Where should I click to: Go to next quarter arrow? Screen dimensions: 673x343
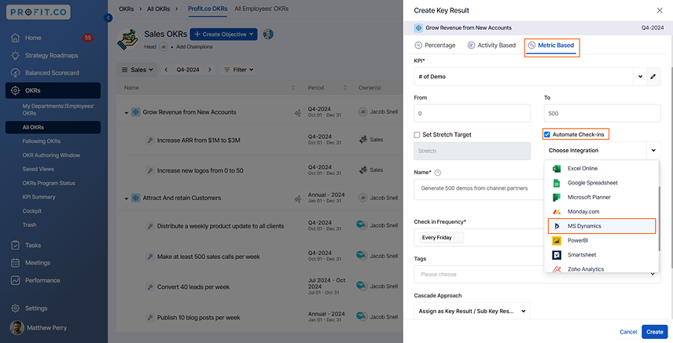point(209,69)
